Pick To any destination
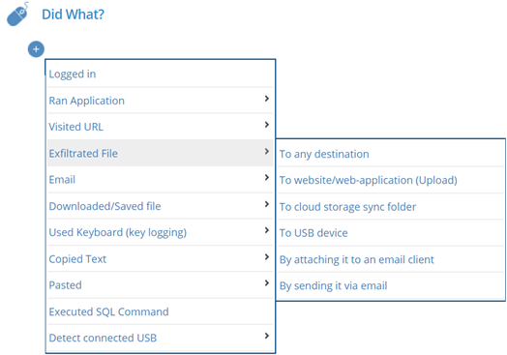 click(x=391, y=154)
